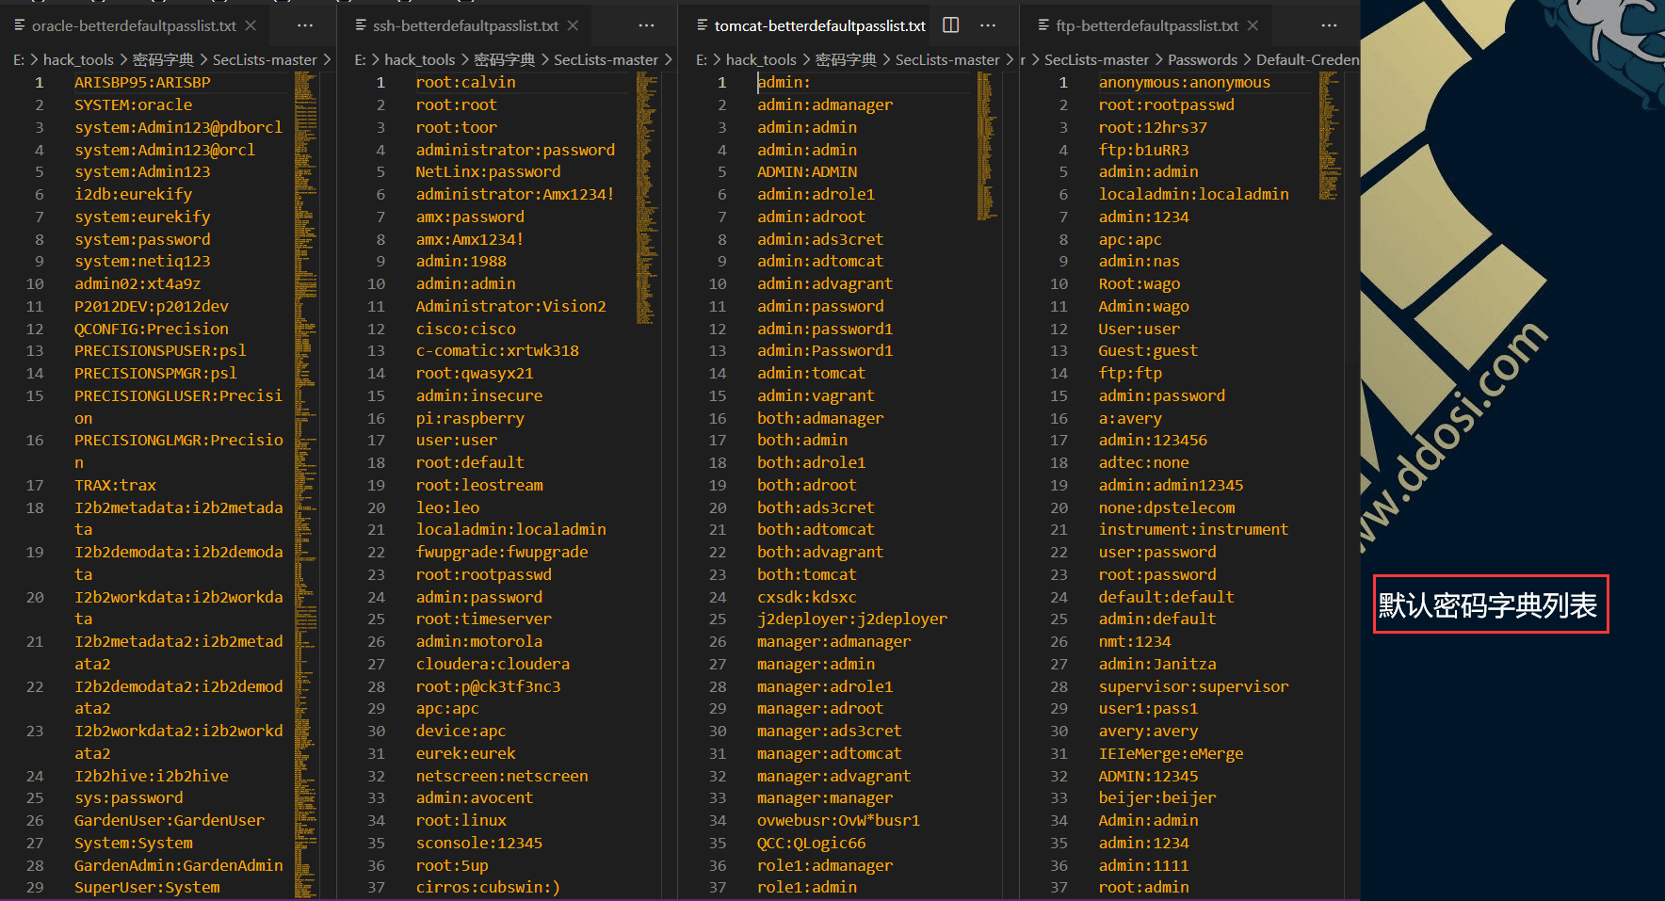The width and height of the screenshot is (1665, 901).
Task: Click line "ftp:b1uRR3"
Action: click(x=1143, y=150)
